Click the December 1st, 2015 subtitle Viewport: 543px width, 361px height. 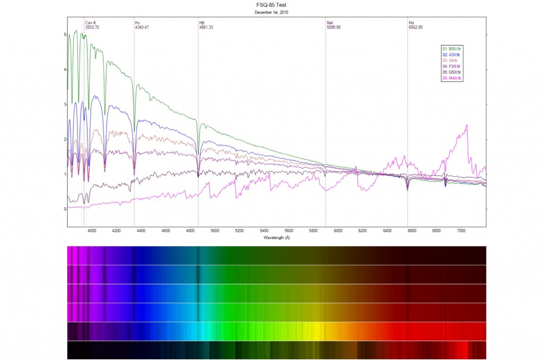point(271,12)
